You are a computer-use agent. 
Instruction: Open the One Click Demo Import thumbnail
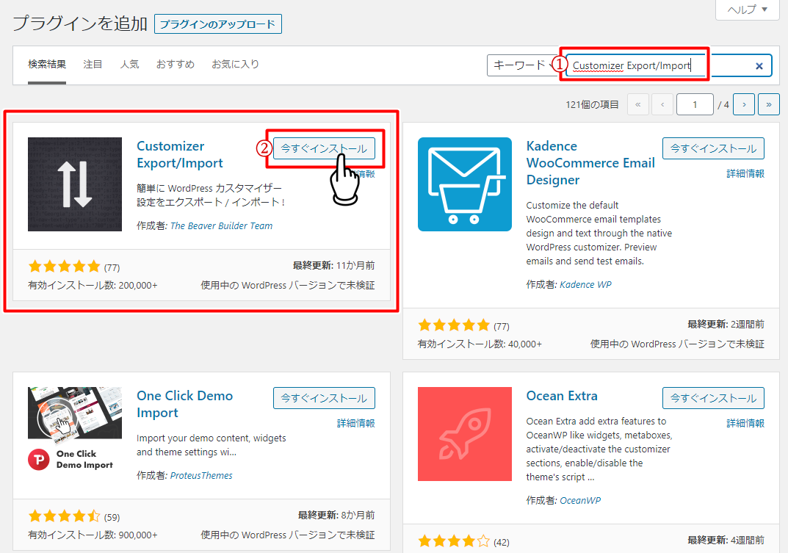[x=75, y=429]
